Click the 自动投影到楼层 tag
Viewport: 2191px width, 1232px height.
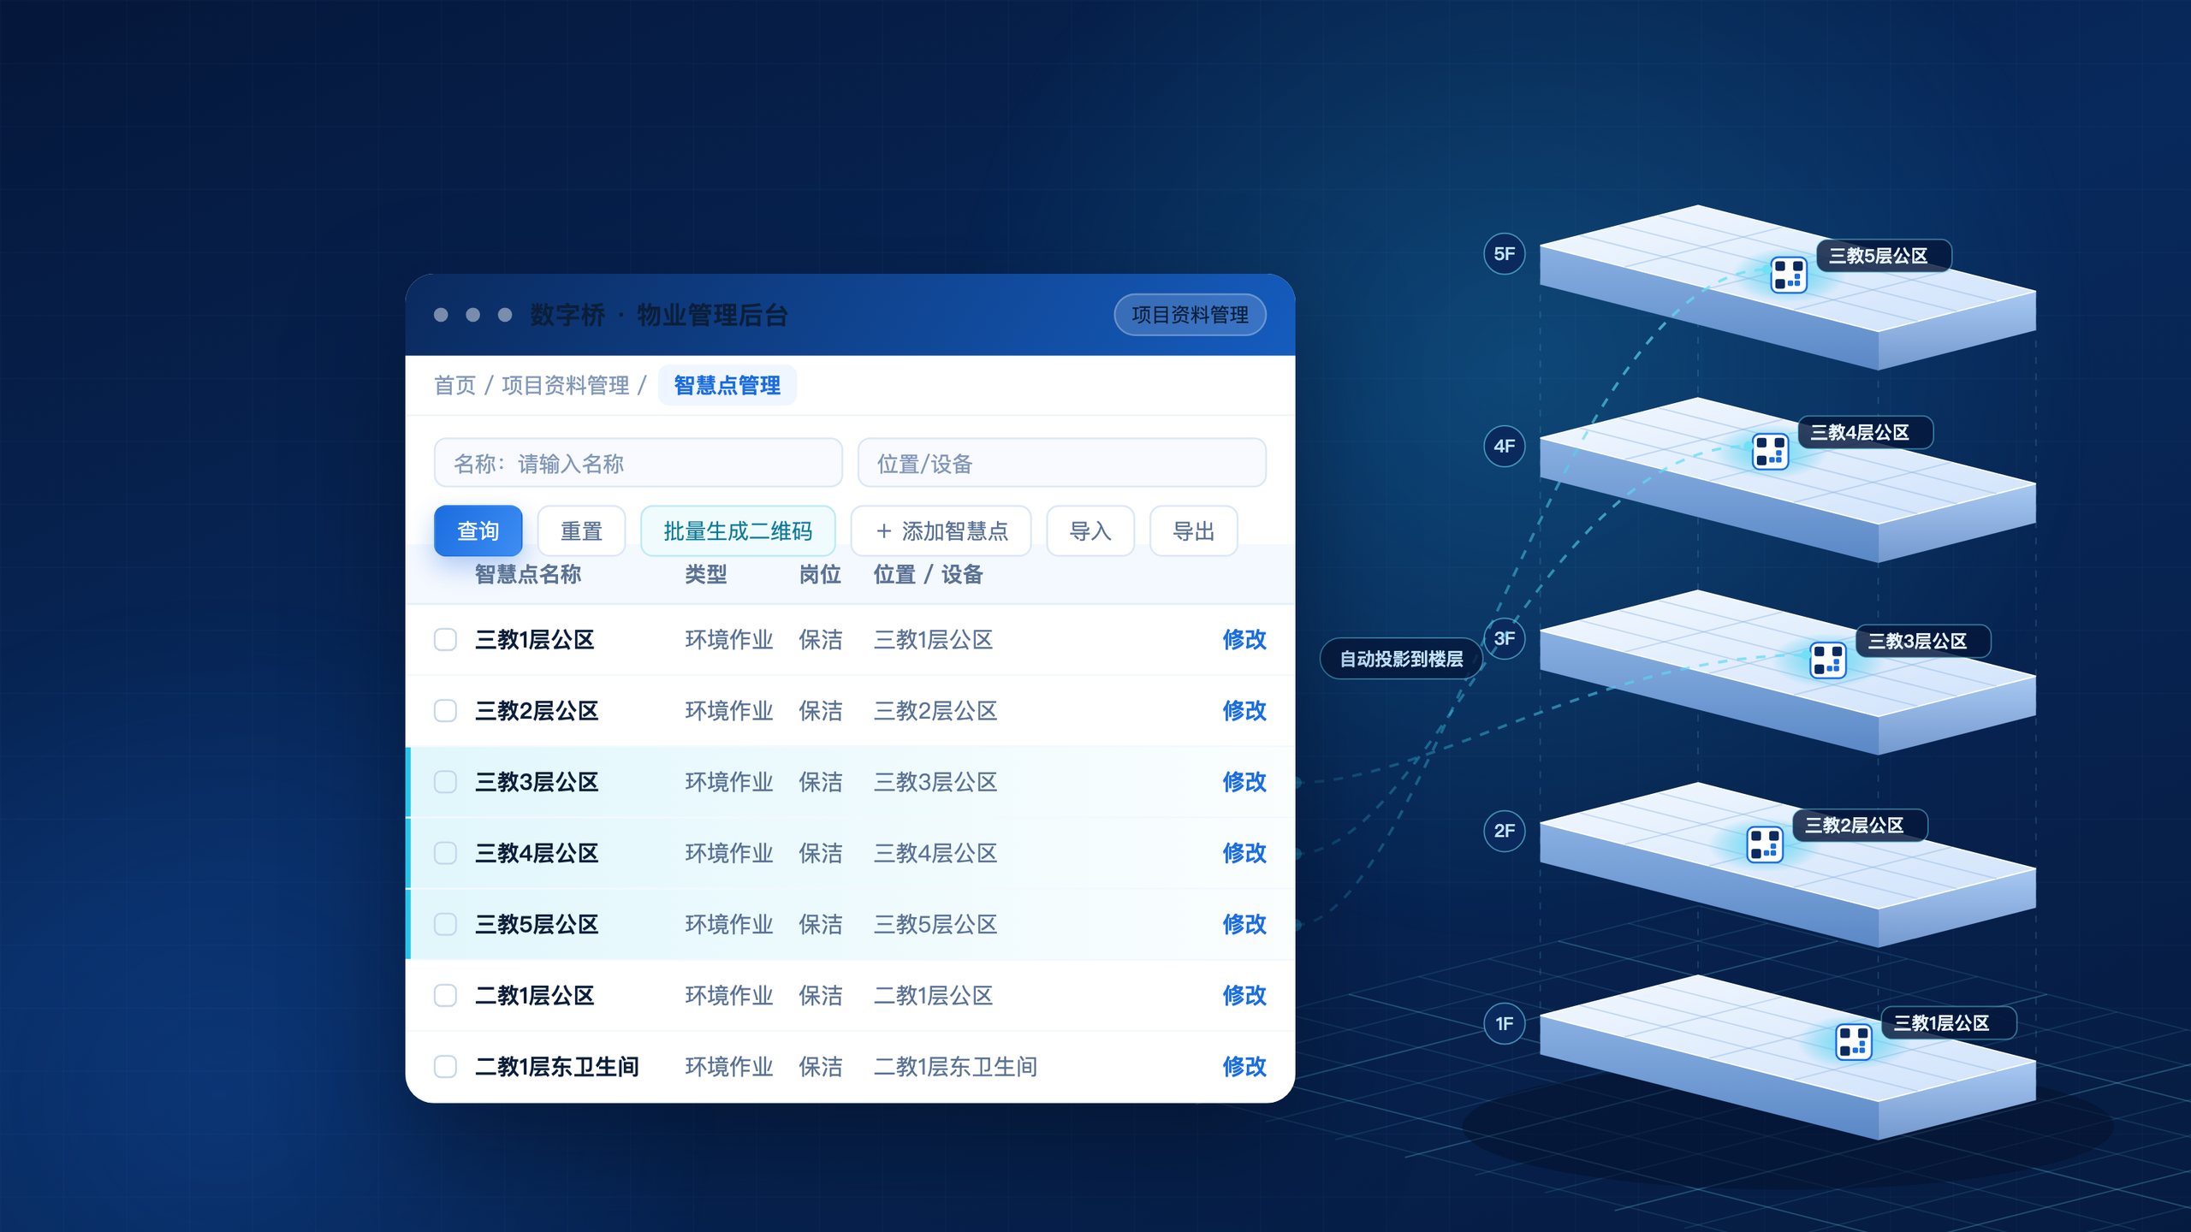1401,659
